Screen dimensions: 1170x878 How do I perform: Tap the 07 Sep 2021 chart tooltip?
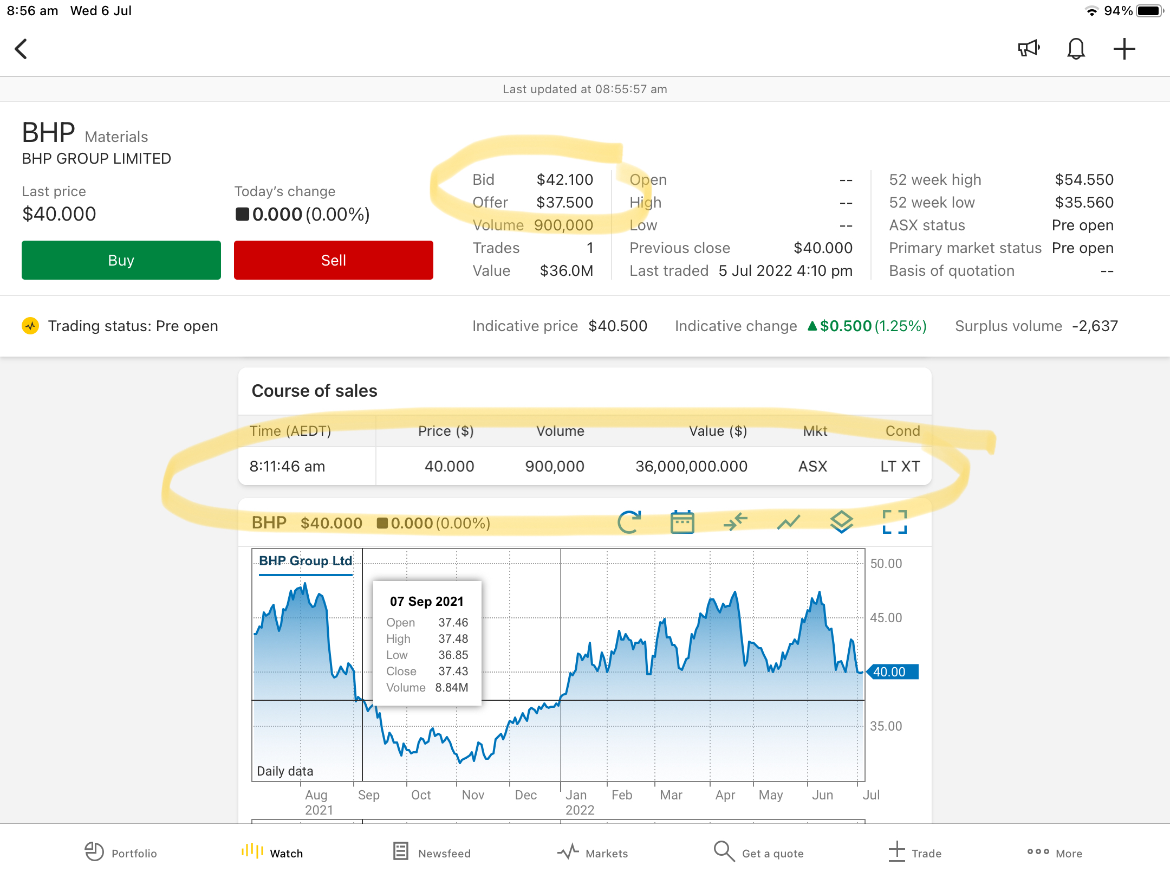[427, 643]
